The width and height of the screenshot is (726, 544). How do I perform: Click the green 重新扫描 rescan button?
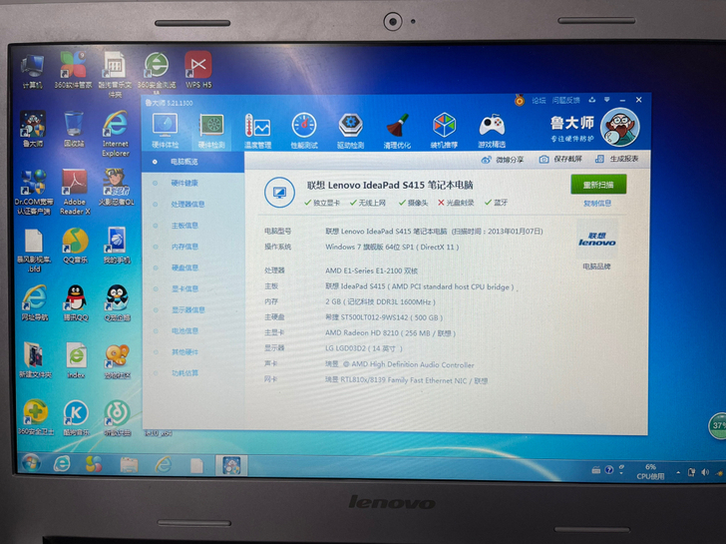[x=598, y=185]
